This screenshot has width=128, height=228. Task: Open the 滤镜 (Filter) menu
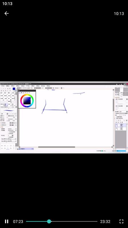(33, 86)
